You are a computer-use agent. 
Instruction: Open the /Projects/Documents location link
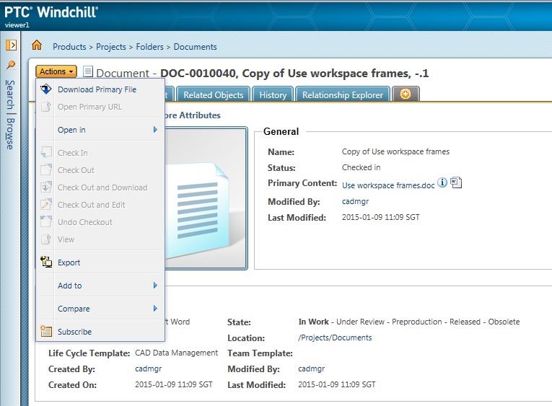[335, 337]
